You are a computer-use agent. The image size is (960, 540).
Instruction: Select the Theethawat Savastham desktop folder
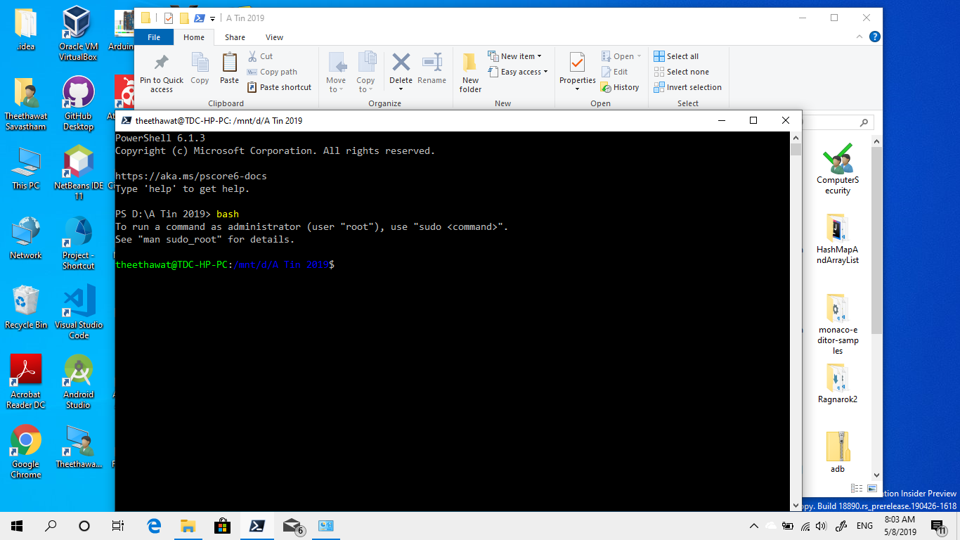click(25, 103)
